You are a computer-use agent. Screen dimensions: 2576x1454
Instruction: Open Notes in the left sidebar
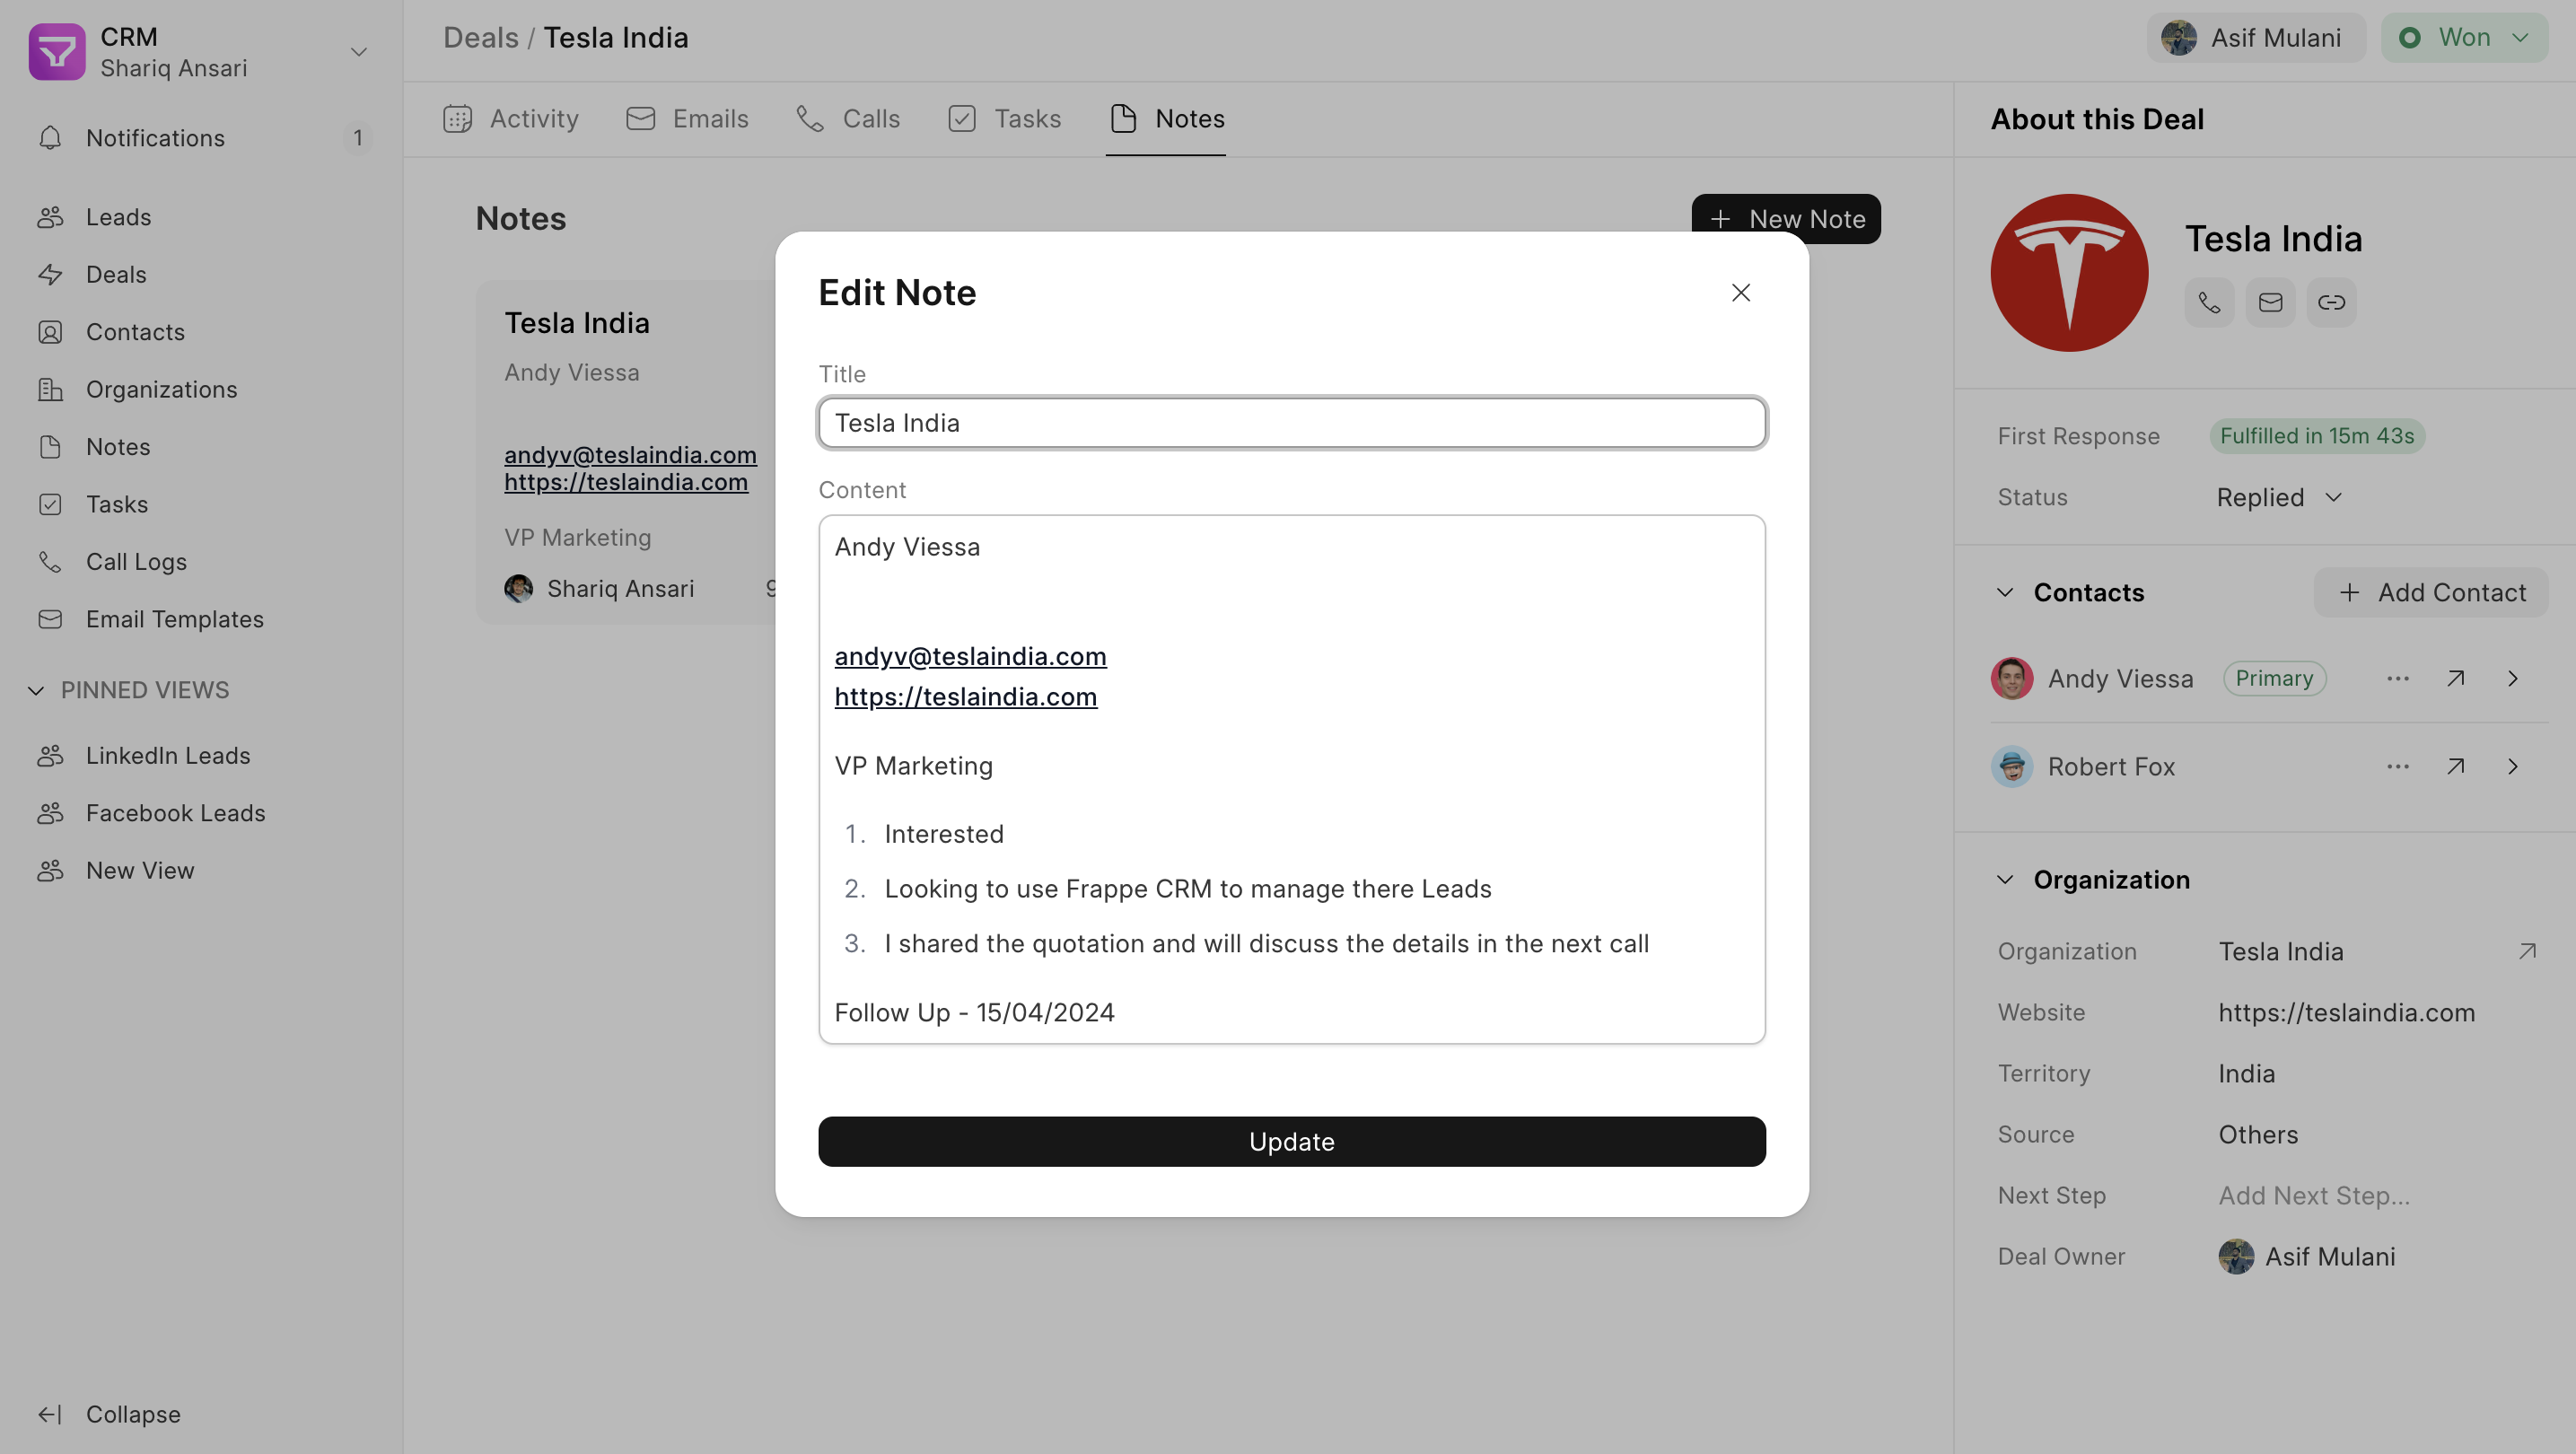[x=201, y=447]
